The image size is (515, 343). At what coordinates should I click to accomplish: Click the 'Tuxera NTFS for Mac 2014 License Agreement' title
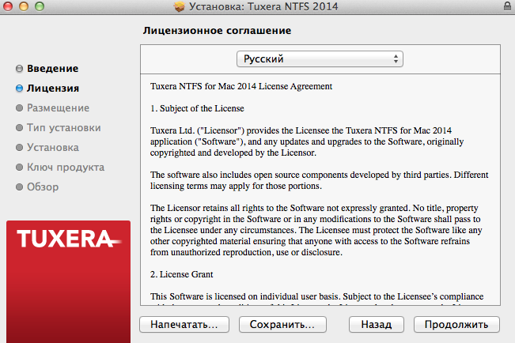[x=241, y=86]
